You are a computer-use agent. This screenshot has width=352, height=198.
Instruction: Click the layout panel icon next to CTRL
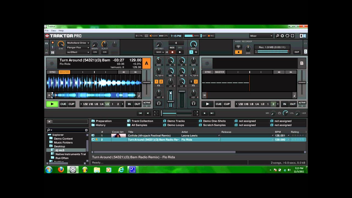(x=146, y=36)
